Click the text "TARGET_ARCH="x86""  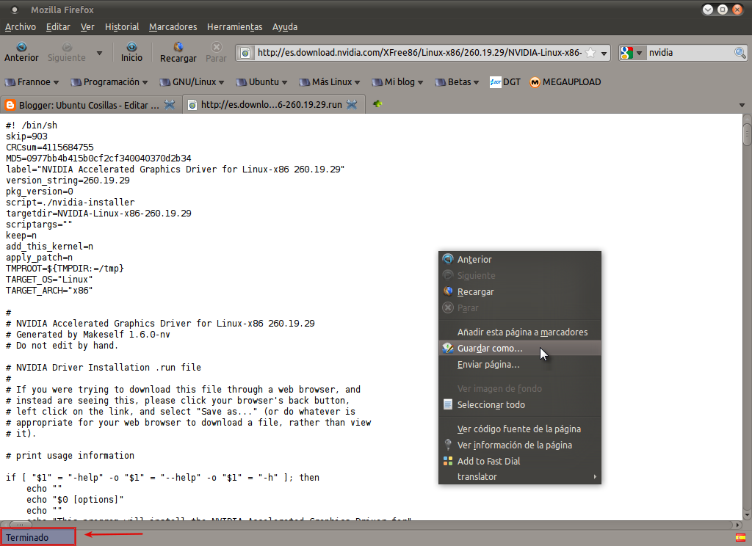point(49,291)
